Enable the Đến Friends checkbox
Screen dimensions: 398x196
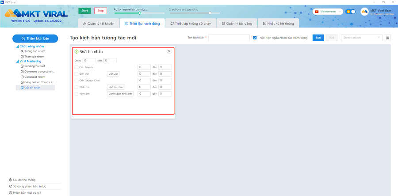tap(77, 67)
